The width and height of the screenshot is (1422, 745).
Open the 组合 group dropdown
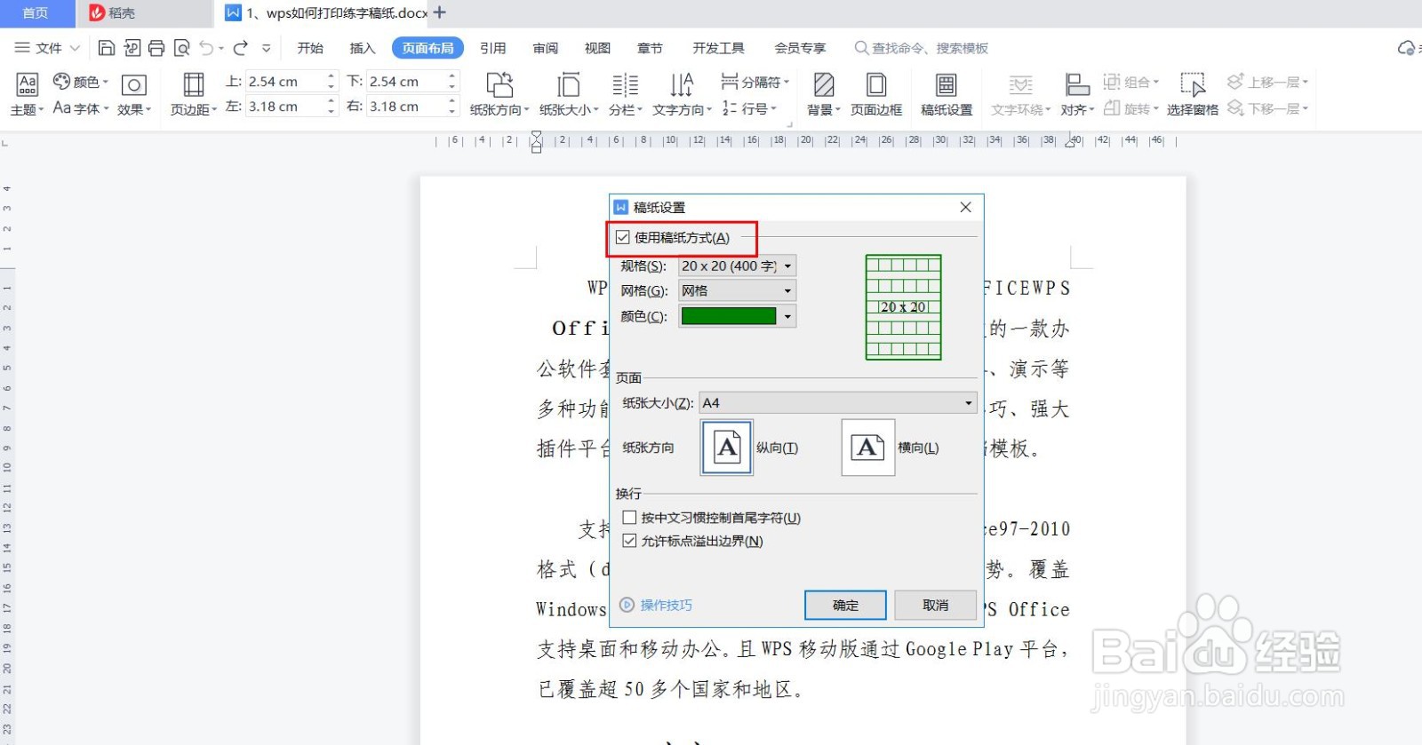[x=1131, y=82]
